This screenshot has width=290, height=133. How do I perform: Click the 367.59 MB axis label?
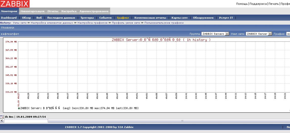(11, 50)
